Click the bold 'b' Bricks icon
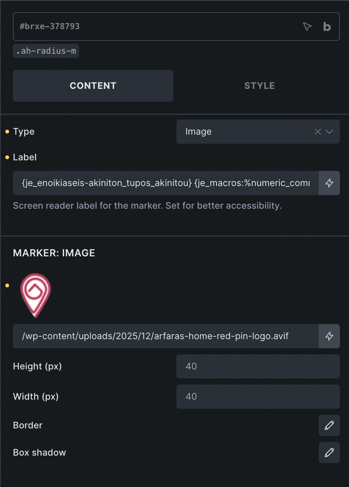The image size is (349, 487). [327, 26]
